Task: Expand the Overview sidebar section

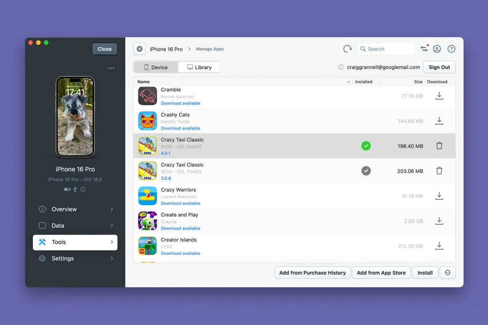Action: 75,209
